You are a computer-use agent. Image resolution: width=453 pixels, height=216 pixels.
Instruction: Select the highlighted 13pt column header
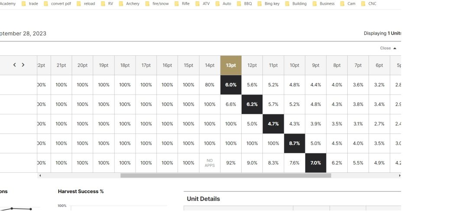[231, 65]
